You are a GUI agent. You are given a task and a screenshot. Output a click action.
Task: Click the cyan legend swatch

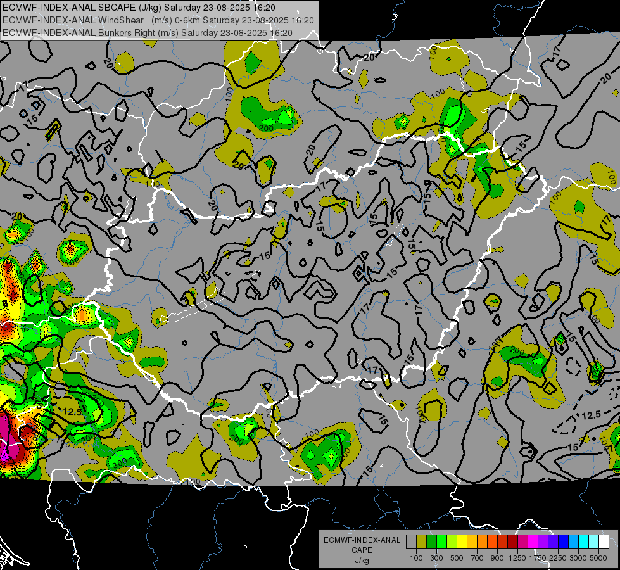click(584, 541)
